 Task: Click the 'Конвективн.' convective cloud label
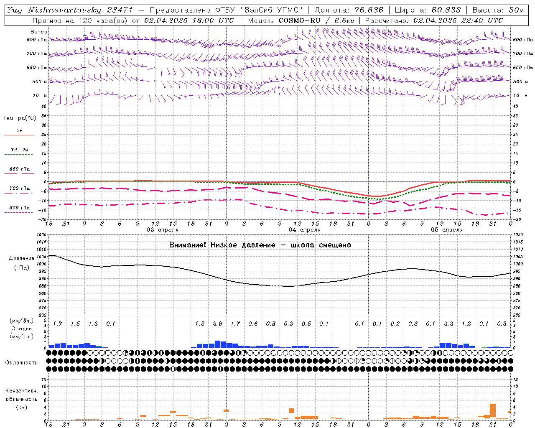point(22,391)
